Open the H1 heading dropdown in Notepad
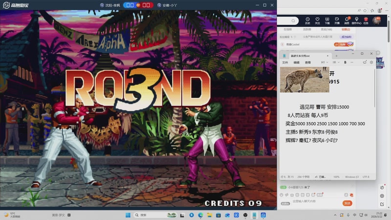This screenshot has height=220, width=391. (x=325, y=63)
